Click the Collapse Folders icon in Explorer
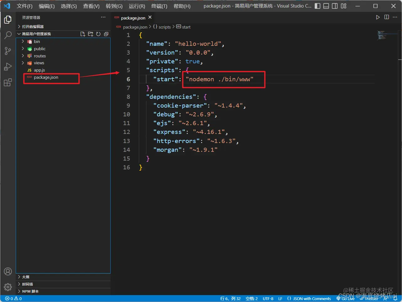The image size is (402, 302). coord(106,34)
